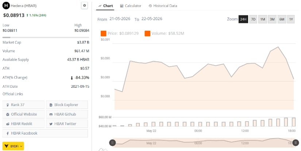Select the 6M zoom range

(x=282, y=19)
